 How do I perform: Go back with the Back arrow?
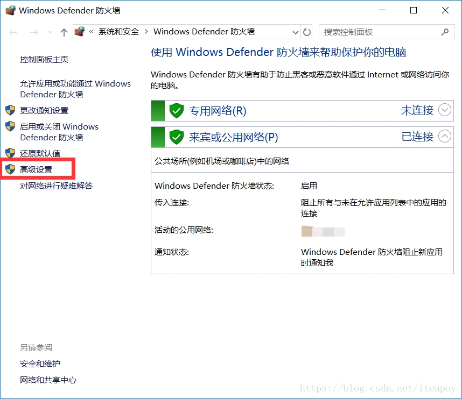click(13, 32)
